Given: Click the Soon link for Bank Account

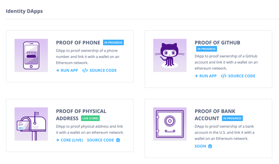Looking at the screenshot, I should (200, 146).
